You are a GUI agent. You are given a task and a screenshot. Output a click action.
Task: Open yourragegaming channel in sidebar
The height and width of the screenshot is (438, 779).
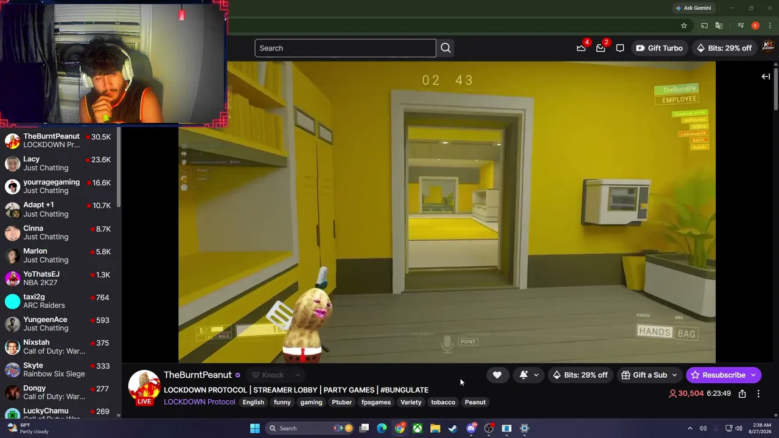pos(60,186)
